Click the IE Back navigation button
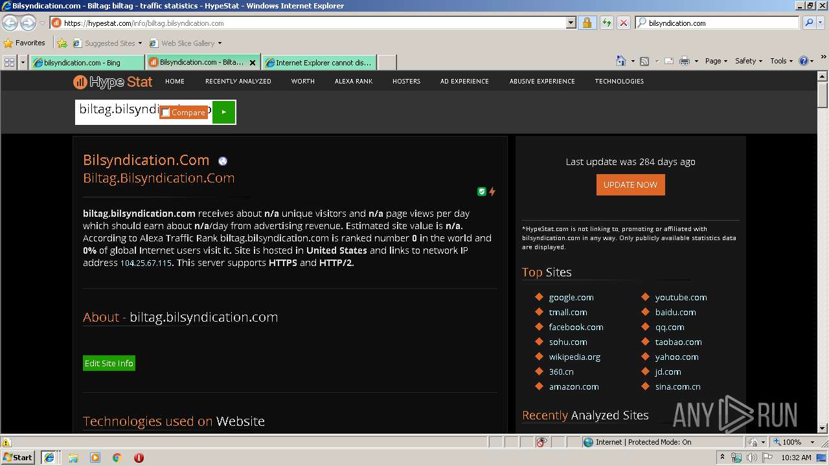Viewport: 829px width, 466px height. tap(10, 23)
